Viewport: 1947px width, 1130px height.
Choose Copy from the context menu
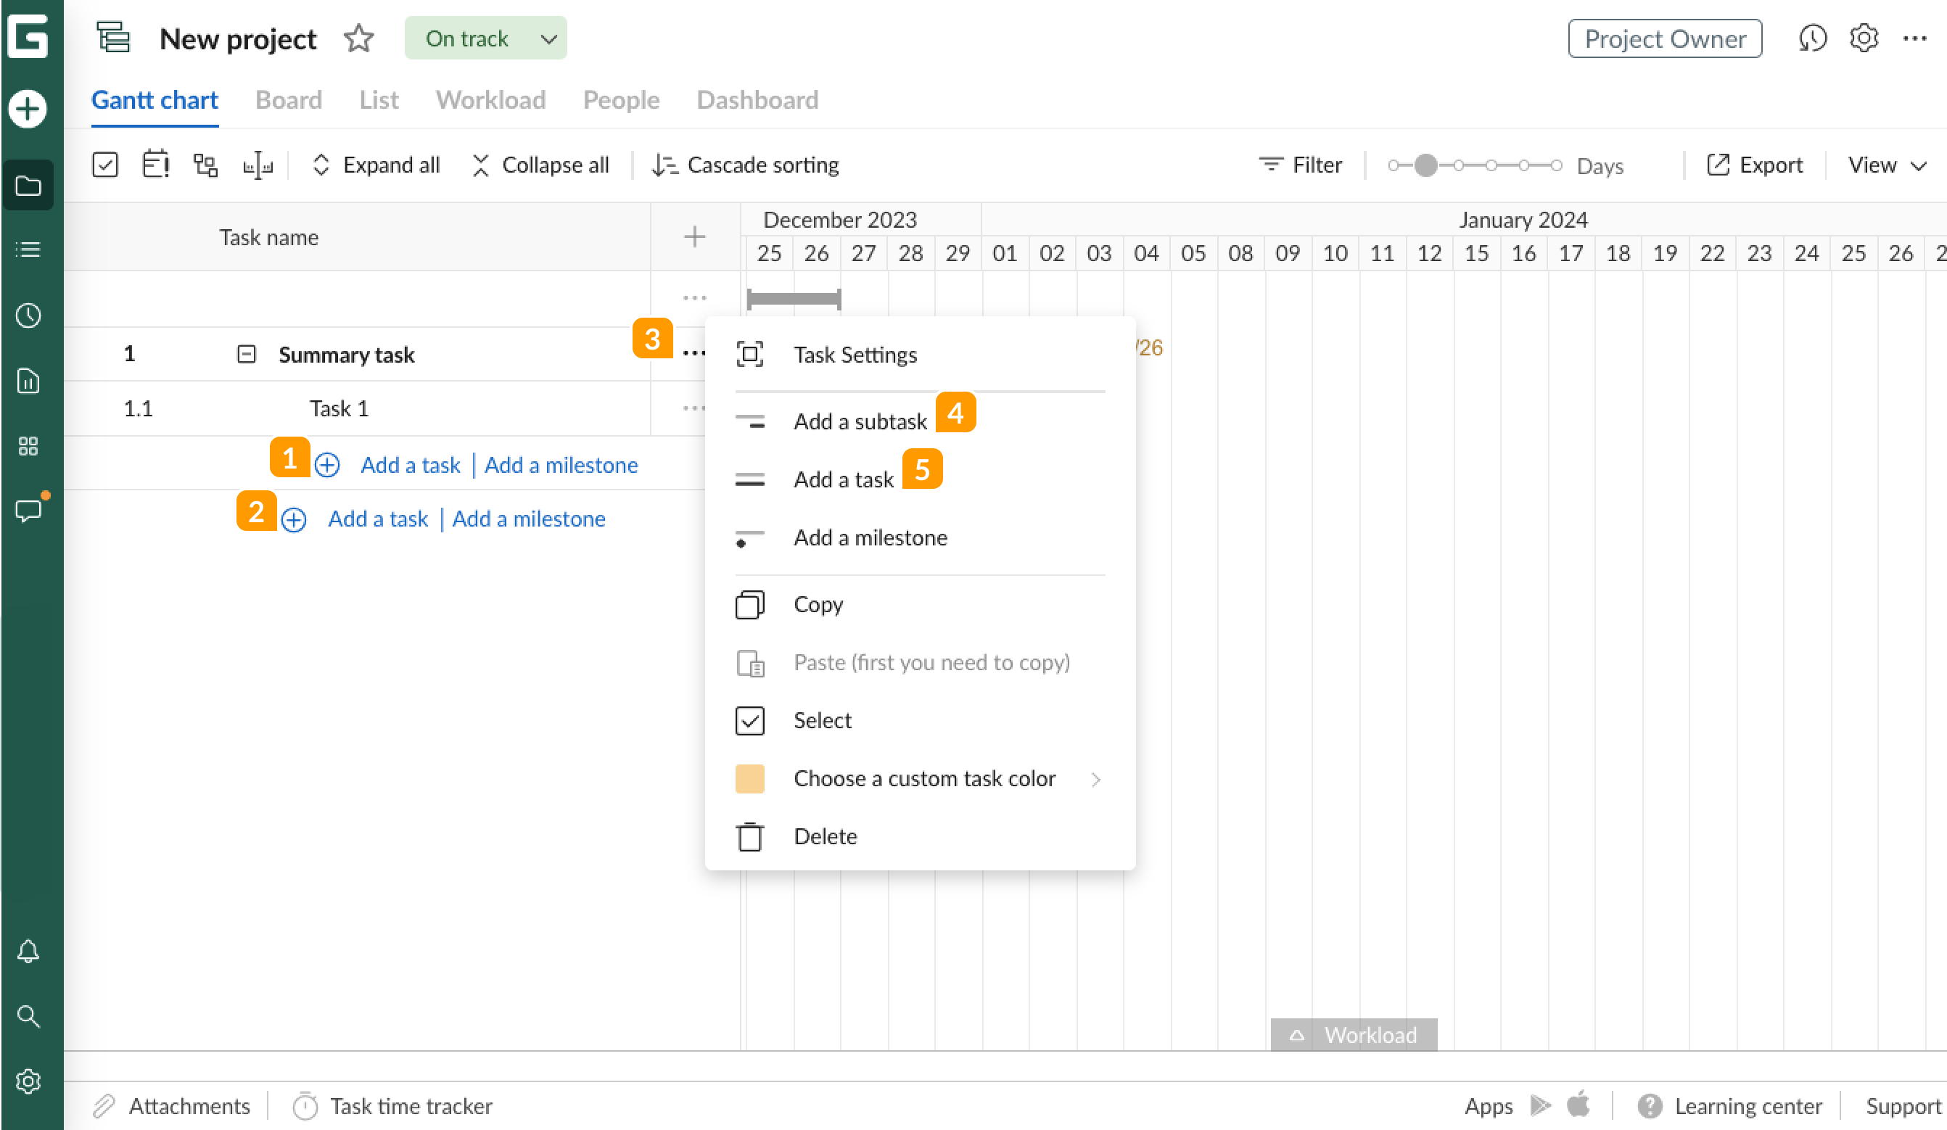[x=818, y=605]
